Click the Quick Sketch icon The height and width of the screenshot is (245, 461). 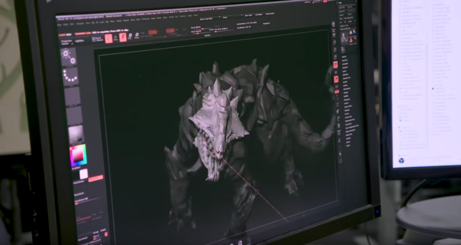97,39
